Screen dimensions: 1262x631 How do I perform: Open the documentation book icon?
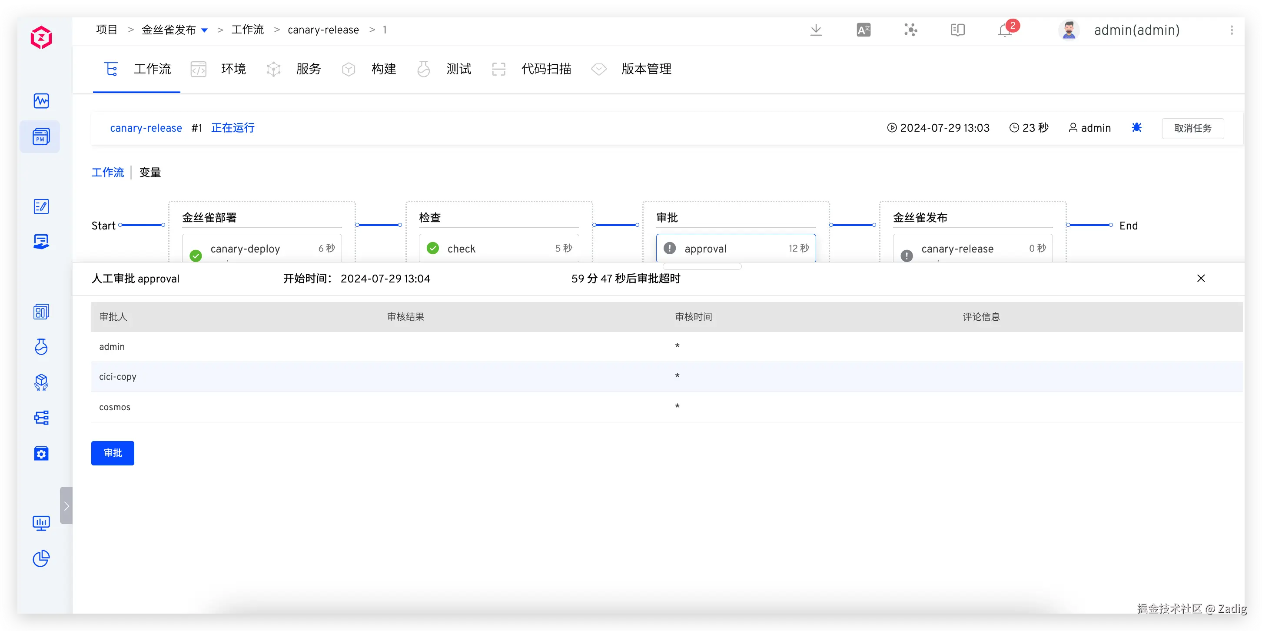(x=957, y=30)
